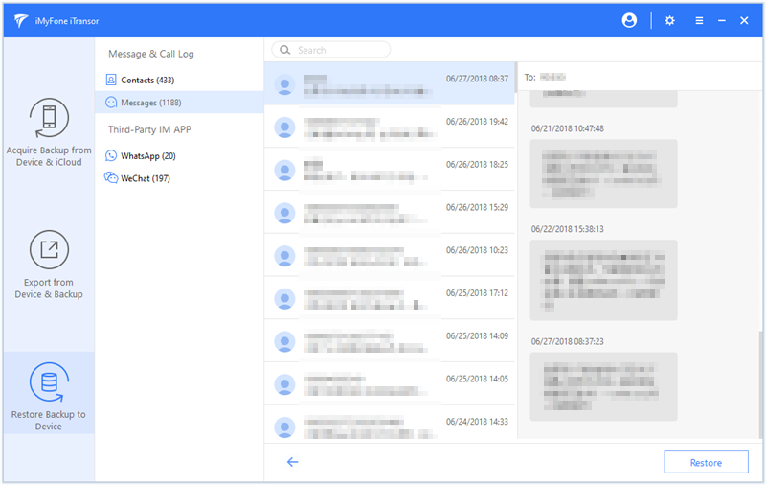The height and width of the screenshot is (485, 766).
Task: Click avatar of 06/26/2018 10:23 conversation
Action: pyautogui.click(x=284, y=256)
